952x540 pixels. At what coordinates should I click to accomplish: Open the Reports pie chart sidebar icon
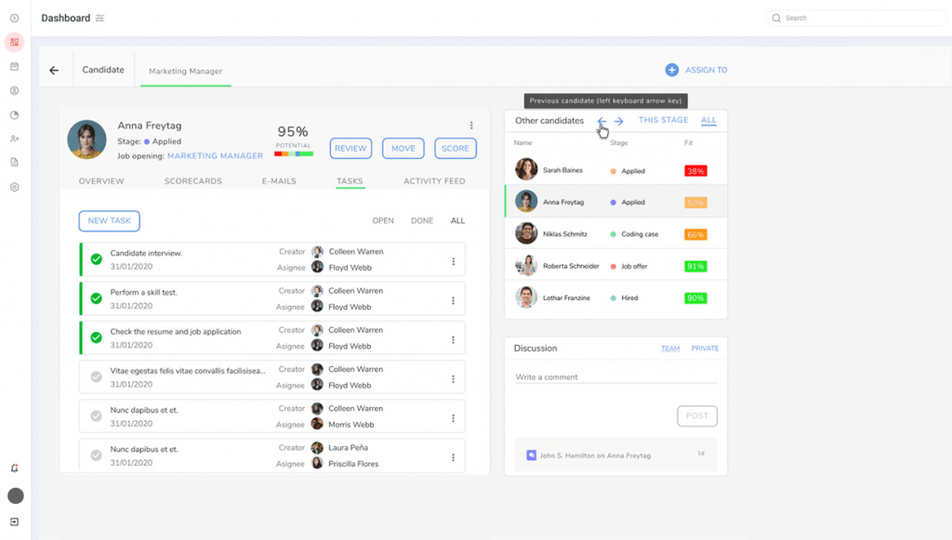point(13,114)
